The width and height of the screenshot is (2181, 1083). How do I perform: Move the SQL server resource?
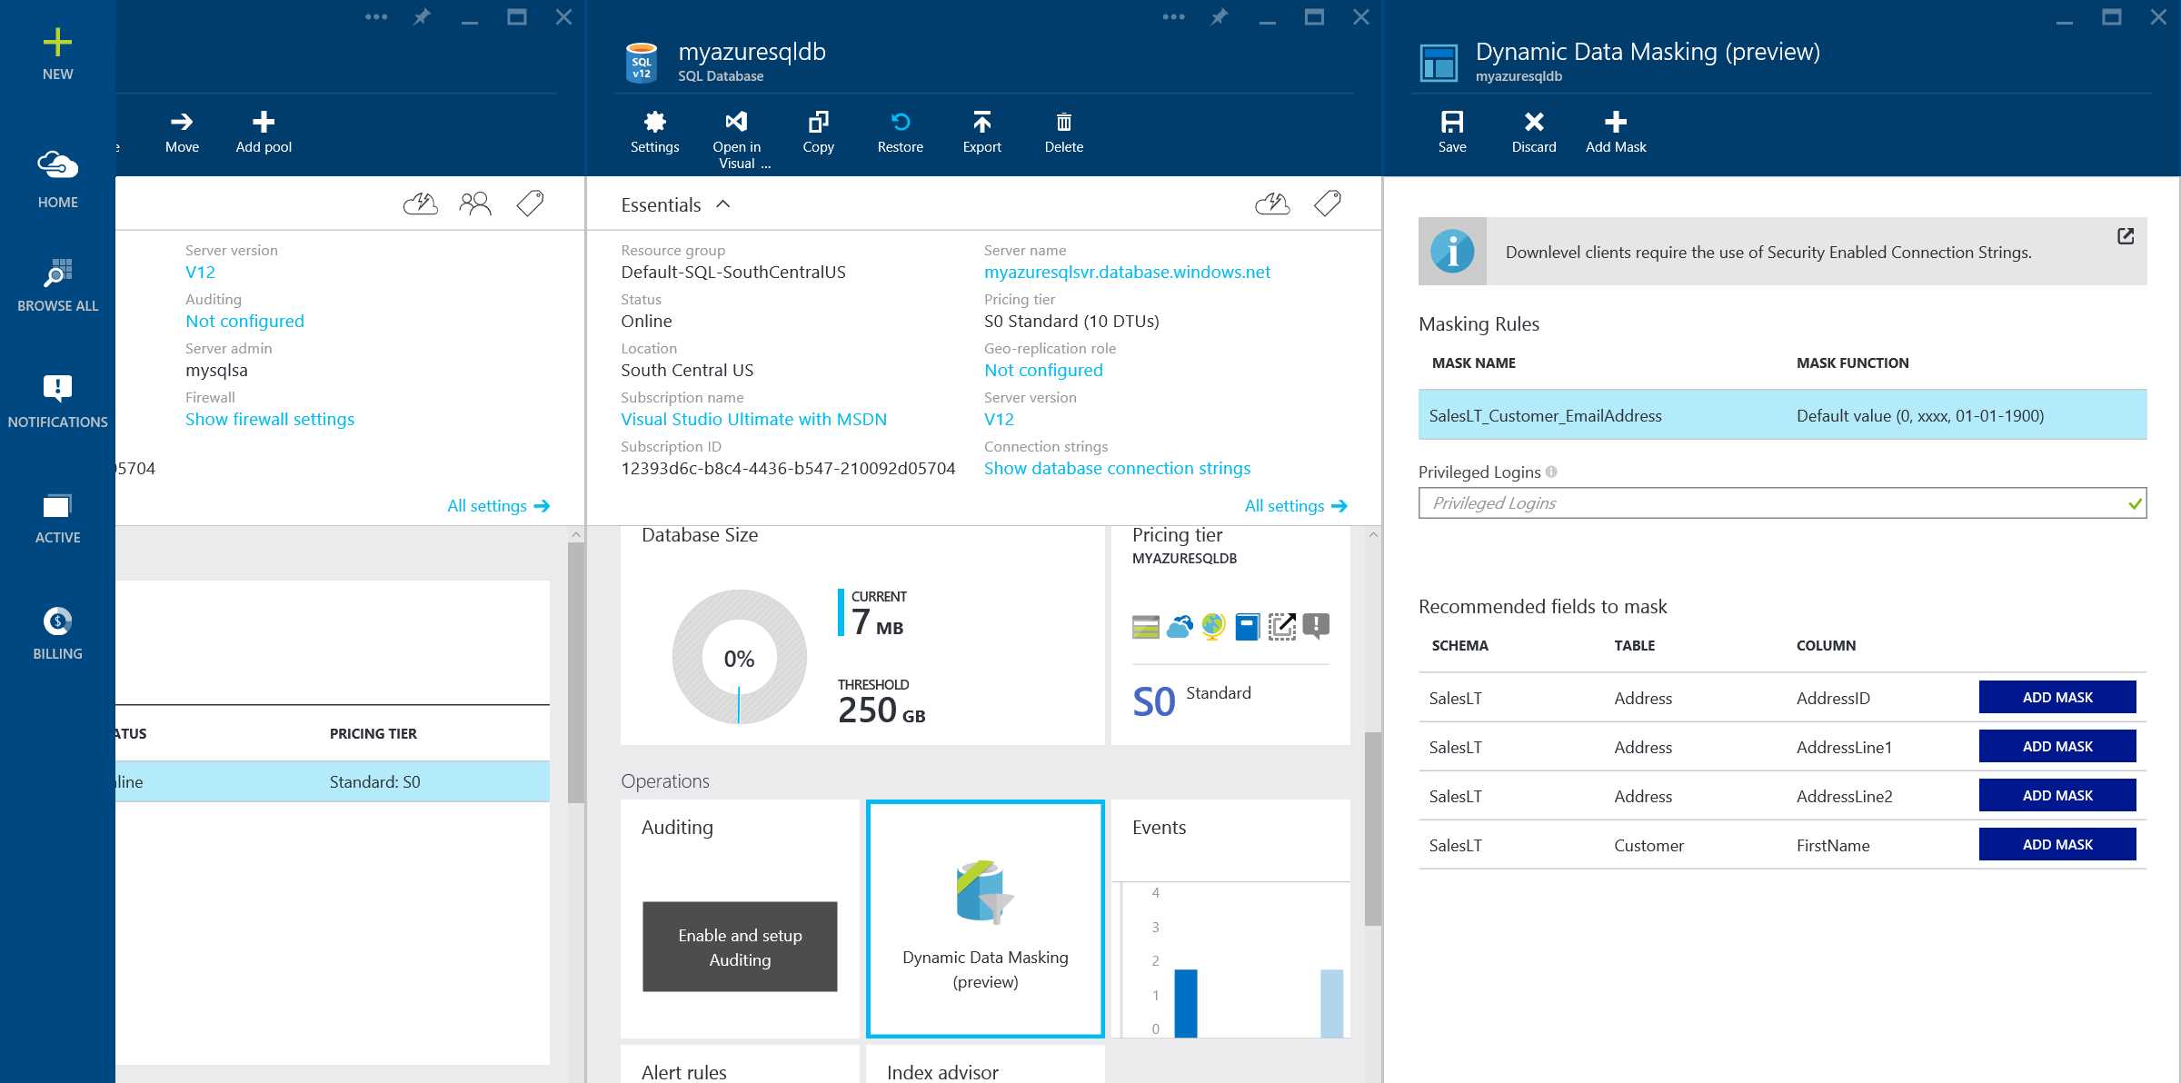coord(182,132)
